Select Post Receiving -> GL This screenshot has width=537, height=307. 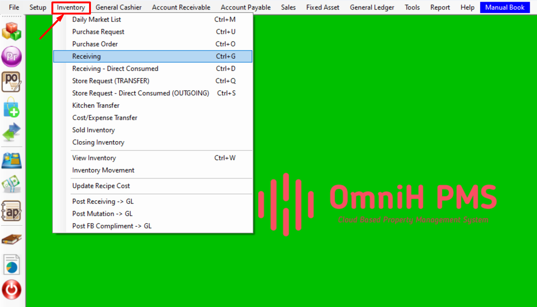point(153,201)
